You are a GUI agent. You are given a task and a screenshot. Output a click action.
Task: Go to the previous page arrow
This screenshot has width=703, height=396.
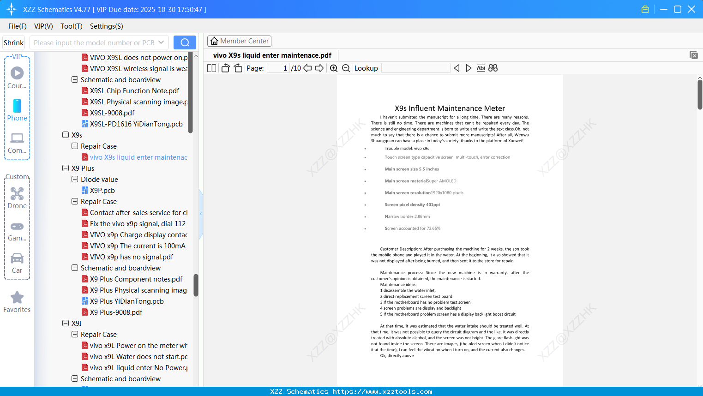pyautogui.click(x=307, y=68)
